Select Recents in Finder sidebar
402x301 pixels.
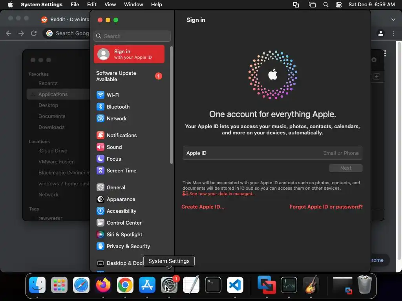pos(48,83)
